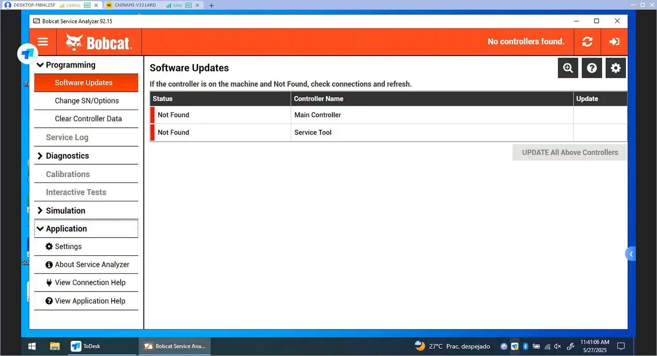Open settings gear button top right
The height and width of the screenshot is (356, 657).
pyautogui.click(x=616, y=68)
